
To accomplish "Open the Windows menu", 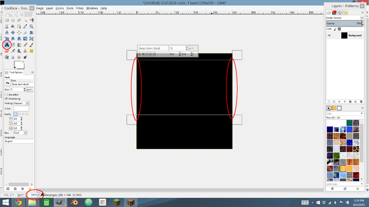I will (x=92, y=8).
